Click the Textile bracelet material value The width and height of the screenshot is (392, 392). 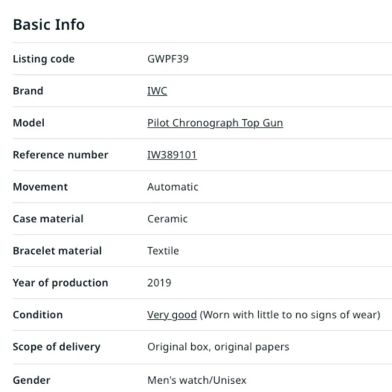163,251
